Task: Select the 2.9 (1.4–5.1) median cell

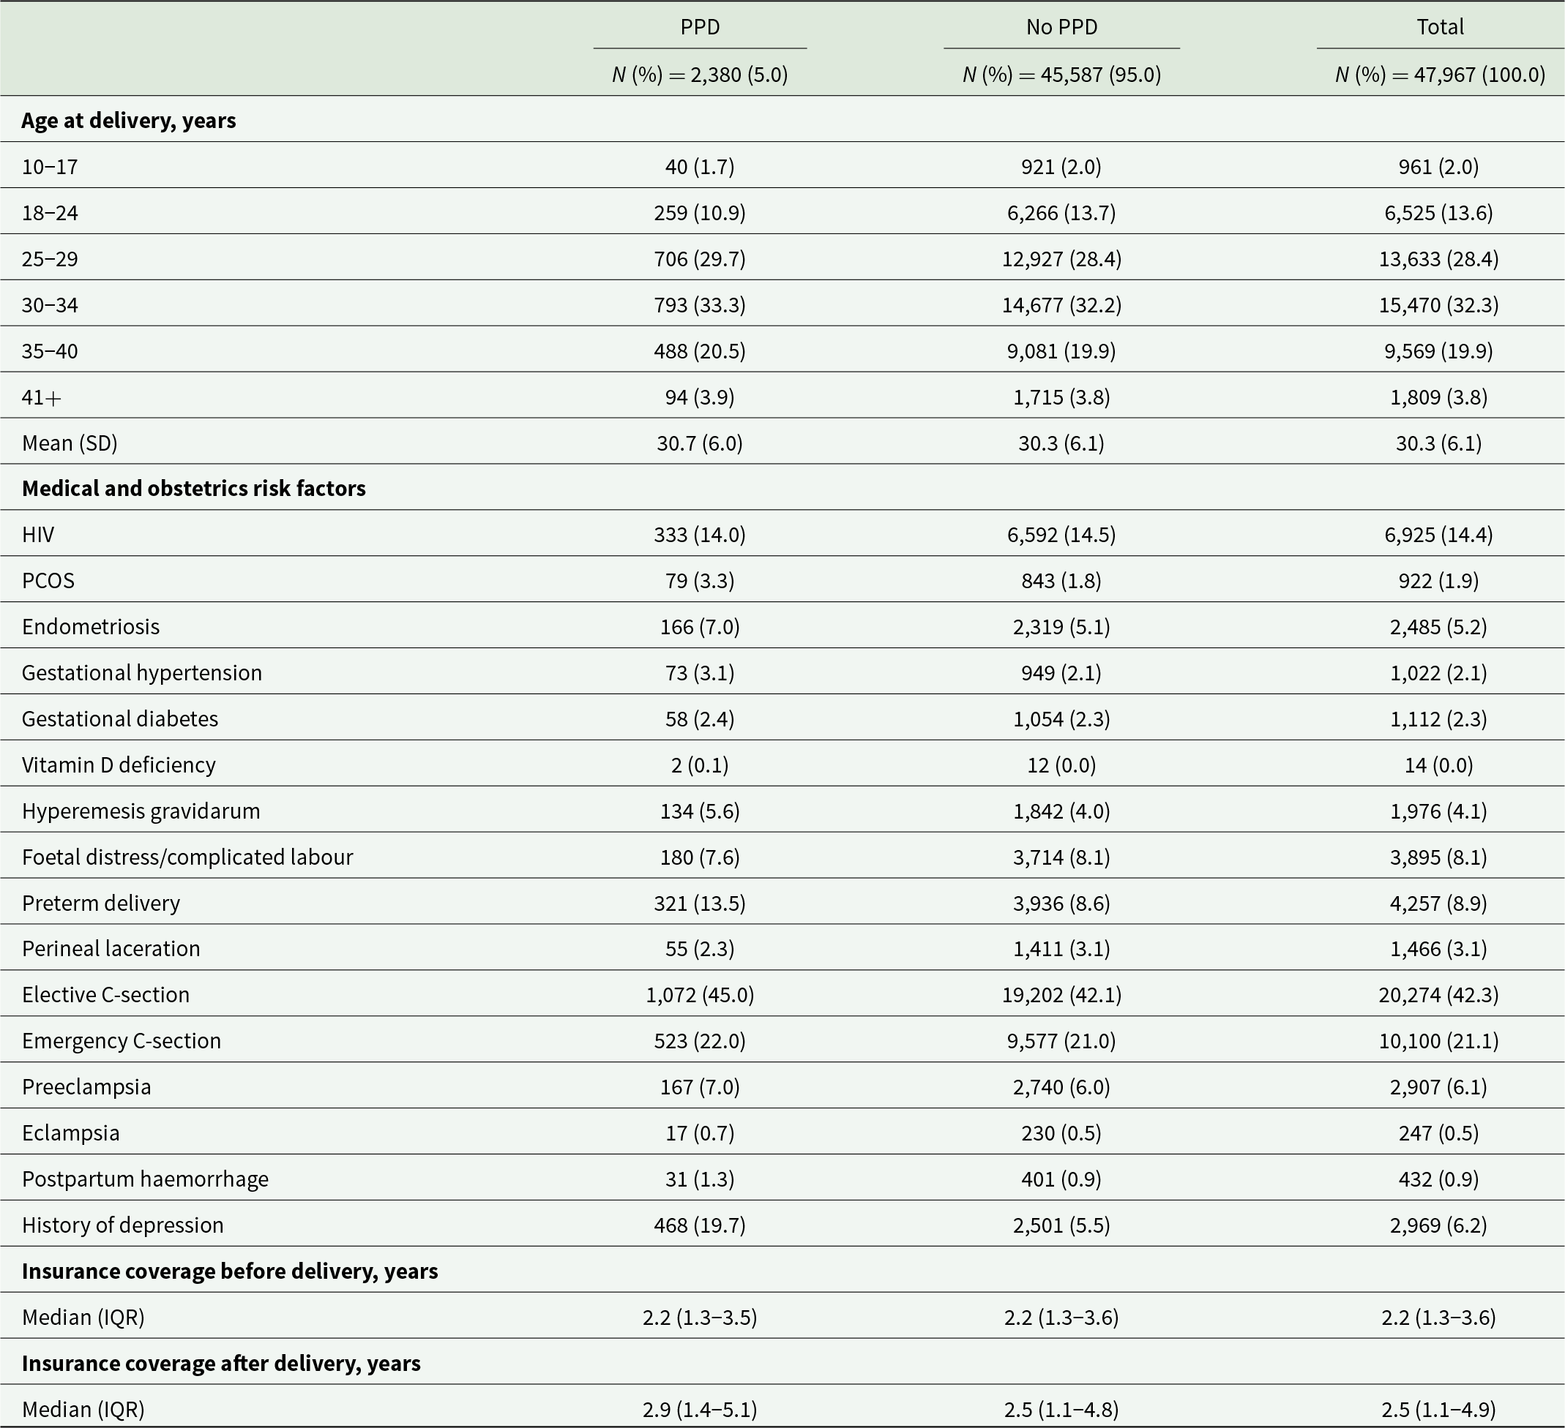Action: tap(700, 1408)
